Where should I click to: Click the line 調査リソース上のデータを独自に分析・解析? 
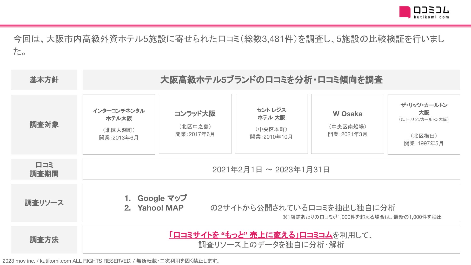click(271, 245)
